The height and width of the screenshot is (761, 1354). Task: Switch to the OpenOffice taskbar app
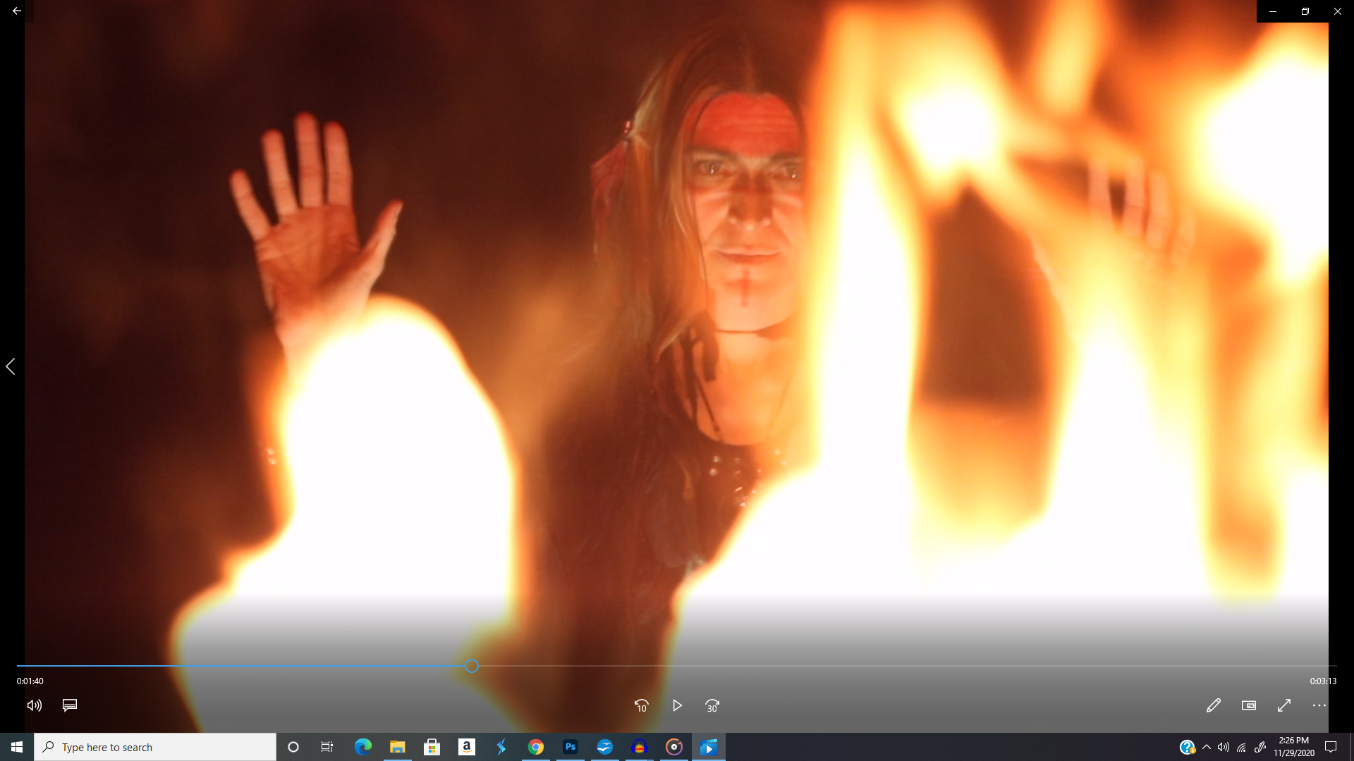pyautogui.click(x=605, y=747)
